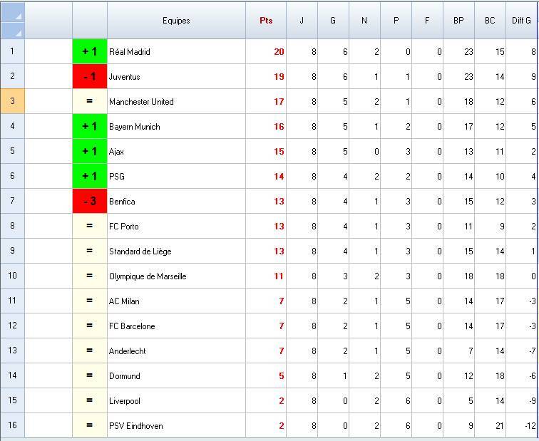This screenshot has width=539, height=441.
Task: Select the BP column header
Action: click(x=458, y=21)
